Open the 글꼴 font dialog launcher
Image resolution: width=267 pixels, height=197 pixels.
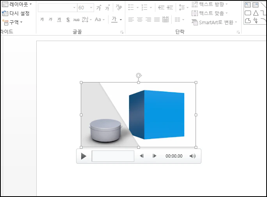pyautogui.click(x=122, y=32)
